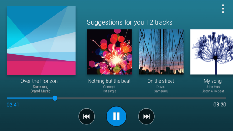The image size is (233, 131).
Task: Choose the bridge cover for On the street
Action: click(161, 52)
